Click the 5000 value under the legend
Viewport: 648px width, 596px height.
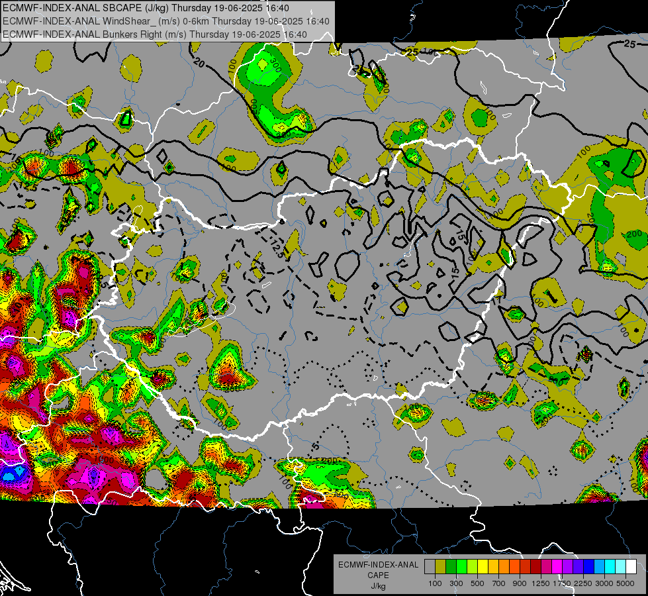(625, 583)
